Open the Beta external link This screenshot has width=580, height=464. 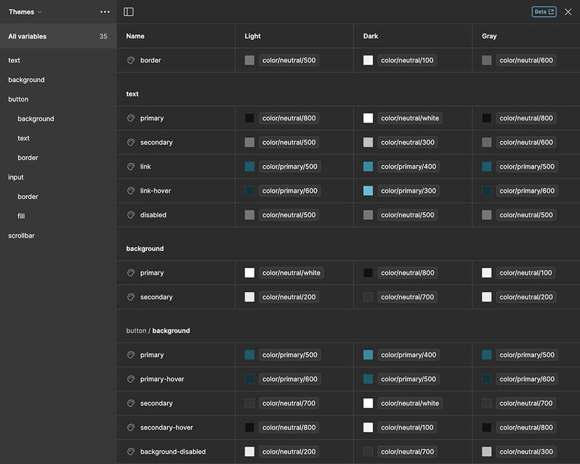click(x=543, y=11)
